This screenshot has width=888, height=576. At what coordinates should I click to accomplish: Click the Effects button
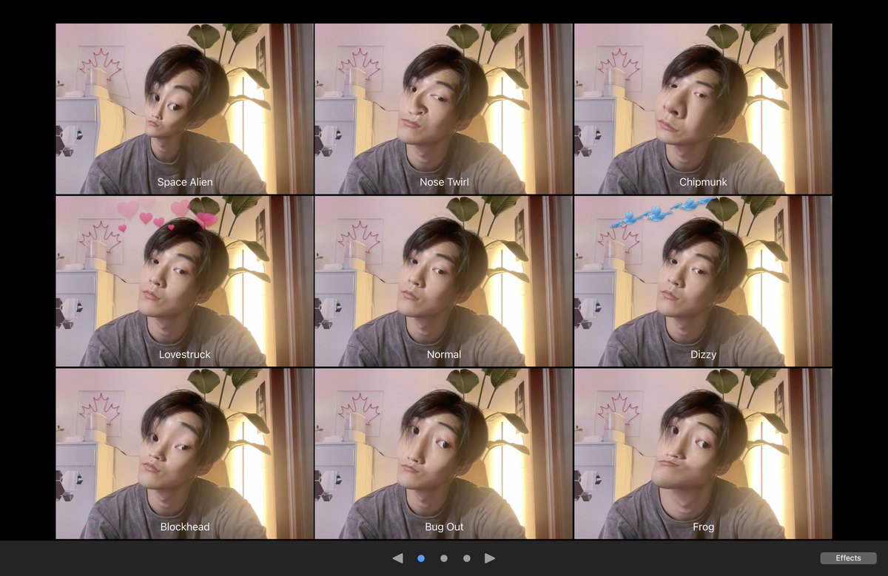point(848,558)
